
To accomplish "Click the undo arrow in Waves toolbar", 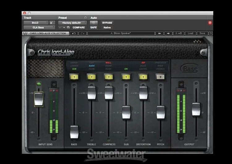I will (74, 33).
